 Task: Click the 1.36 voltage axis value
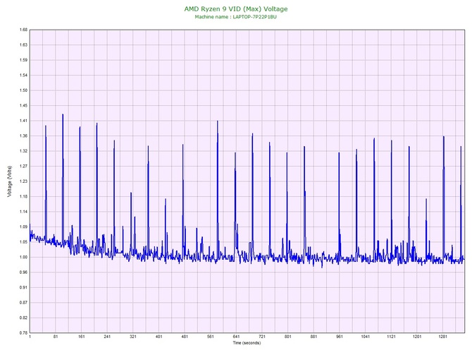click(x=23, y=136)
